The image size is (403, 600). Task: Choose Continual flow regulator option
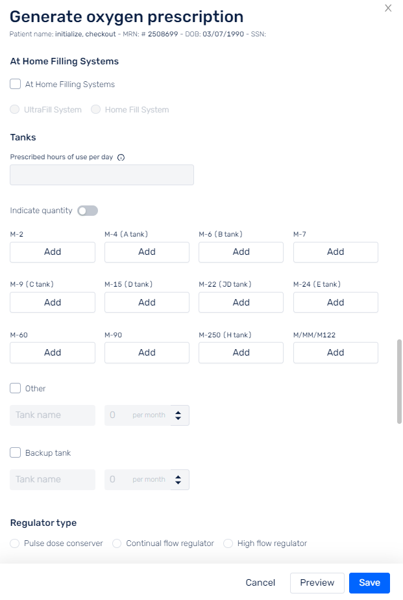(x=117, y=543)
